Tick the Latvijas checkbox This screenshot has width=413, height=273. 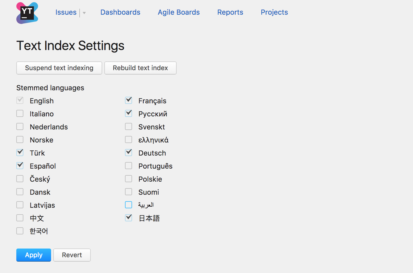(x=20, y=205)
